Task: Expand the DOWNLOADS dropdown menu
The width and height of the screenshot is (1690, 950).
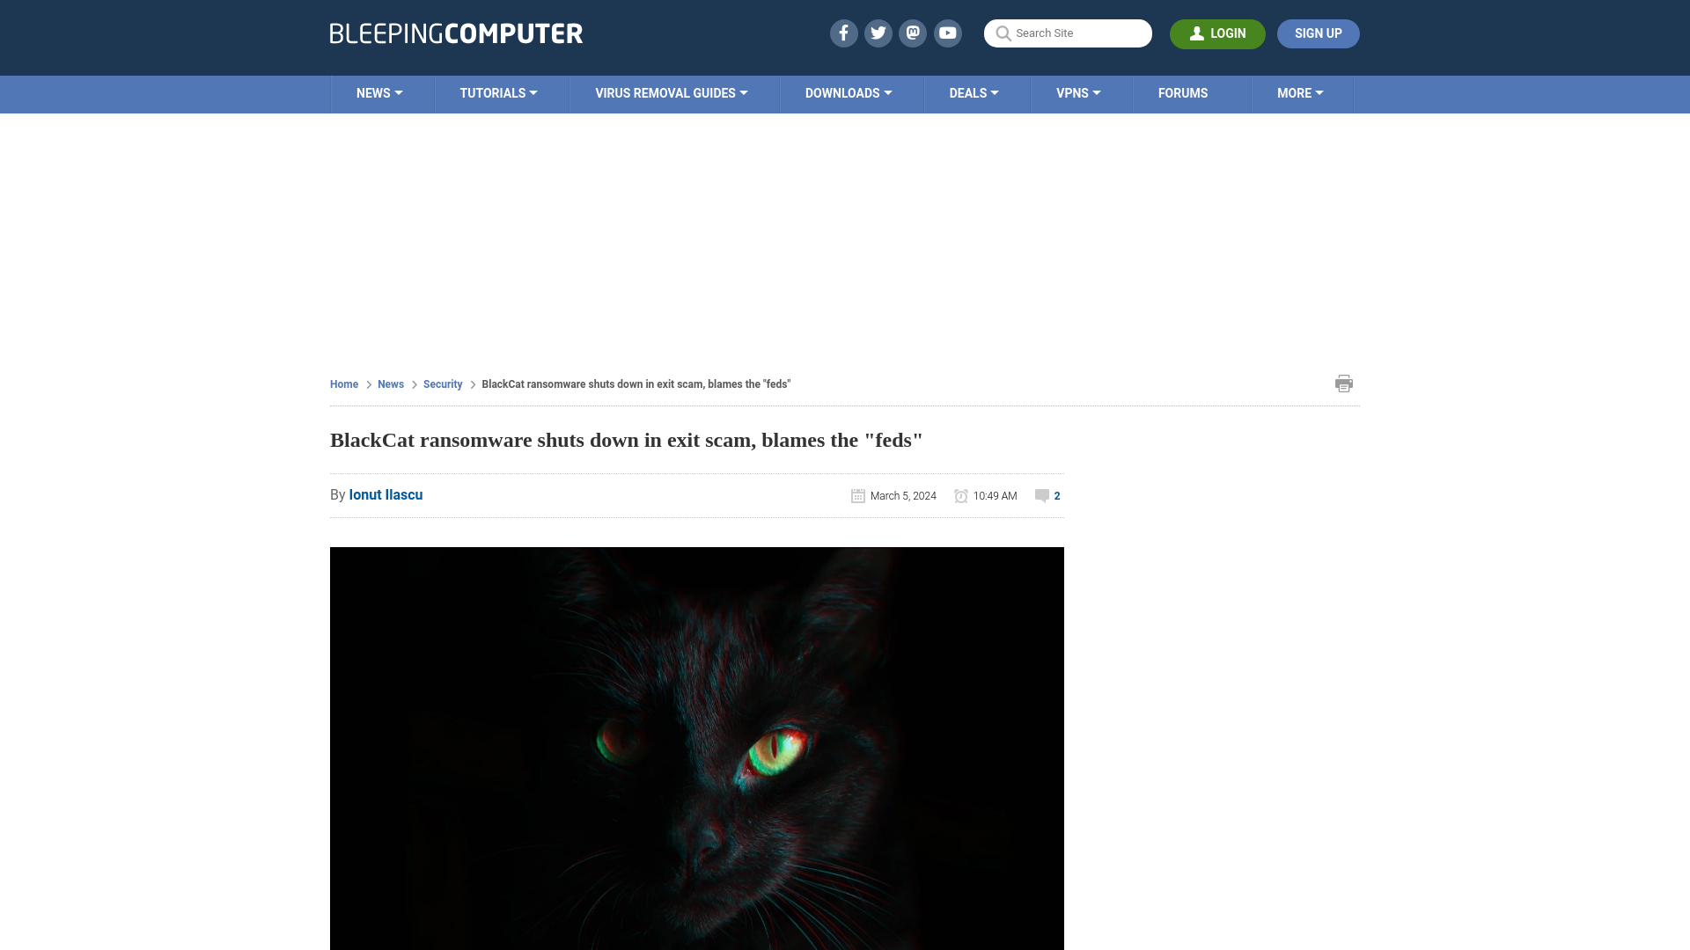Action: (x=849, y=92)
